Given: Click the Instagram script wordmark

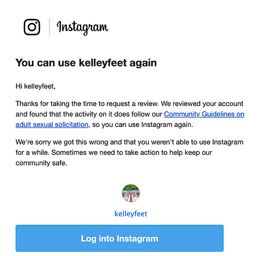Looking at the screenshot, I should (x=82, y=28).
